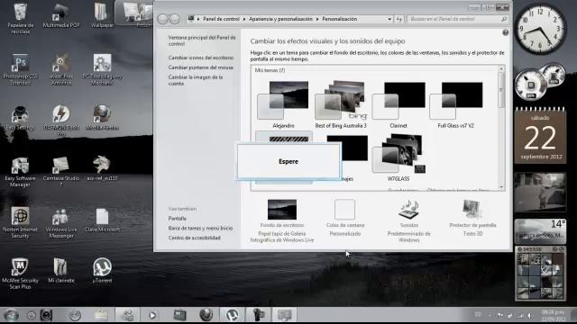Click the Windows Start orb
The width and height of the screenshot is (577, 324).
[11, 315]
